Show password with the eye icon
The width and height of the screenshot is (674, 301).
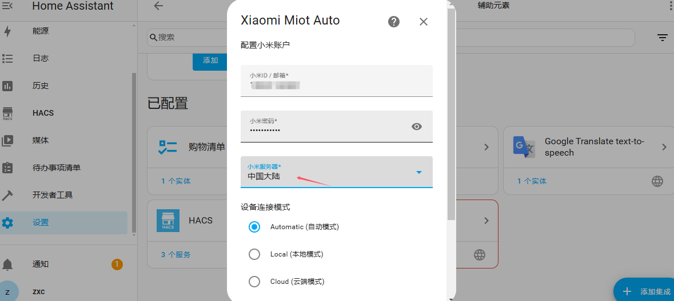pos(417,127)
